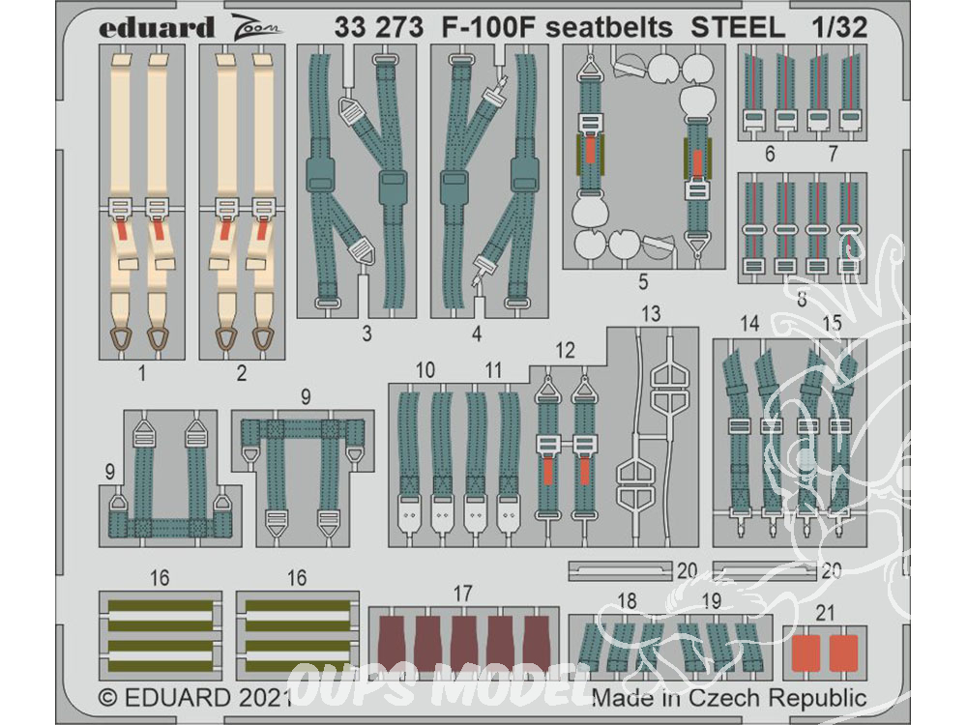This screenshot has height=725, width=967.
Task: Click the '© EDUARD 2021' copyright text
Action: click(195, 698)
